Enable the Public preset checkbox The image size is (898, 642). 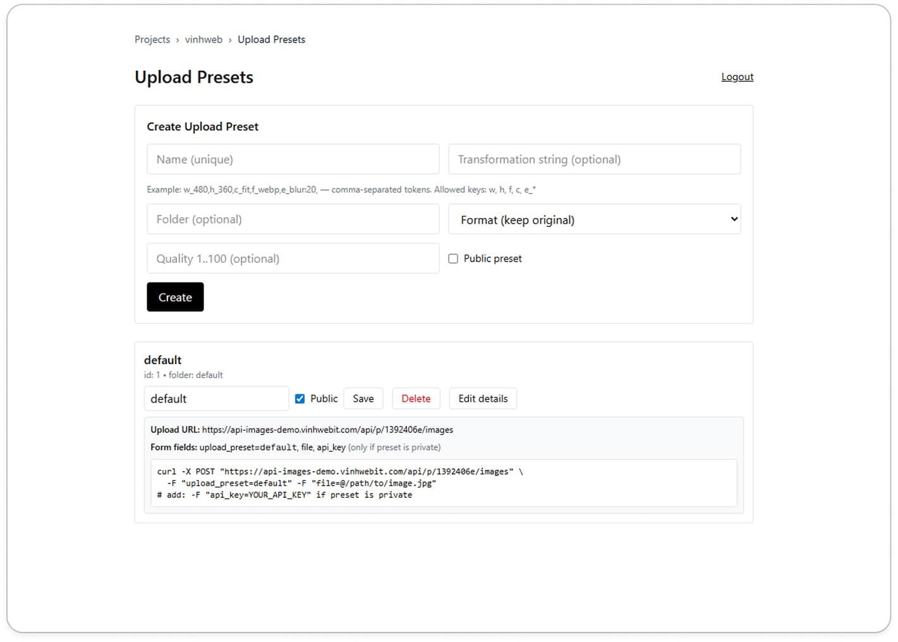point(453,258)
